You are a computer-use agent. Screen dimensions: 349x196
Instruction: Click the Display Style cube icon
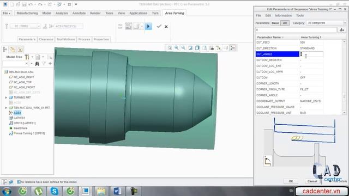[x=197, y=48]
